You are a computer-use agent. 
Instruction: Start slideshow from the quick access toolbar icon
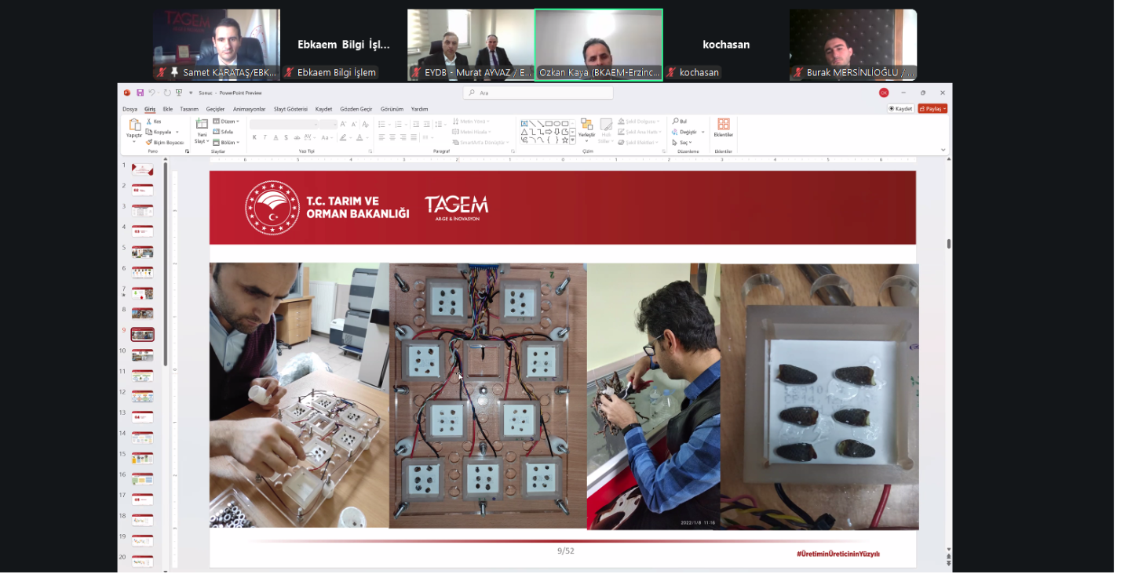[179, 93]
